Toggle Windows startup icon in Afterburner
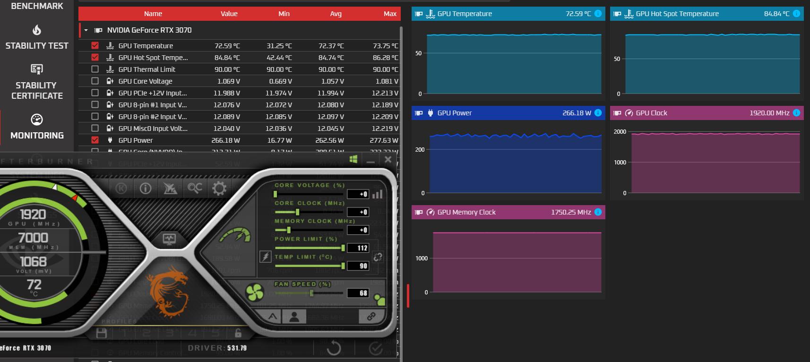 click(x=353, y=159)
